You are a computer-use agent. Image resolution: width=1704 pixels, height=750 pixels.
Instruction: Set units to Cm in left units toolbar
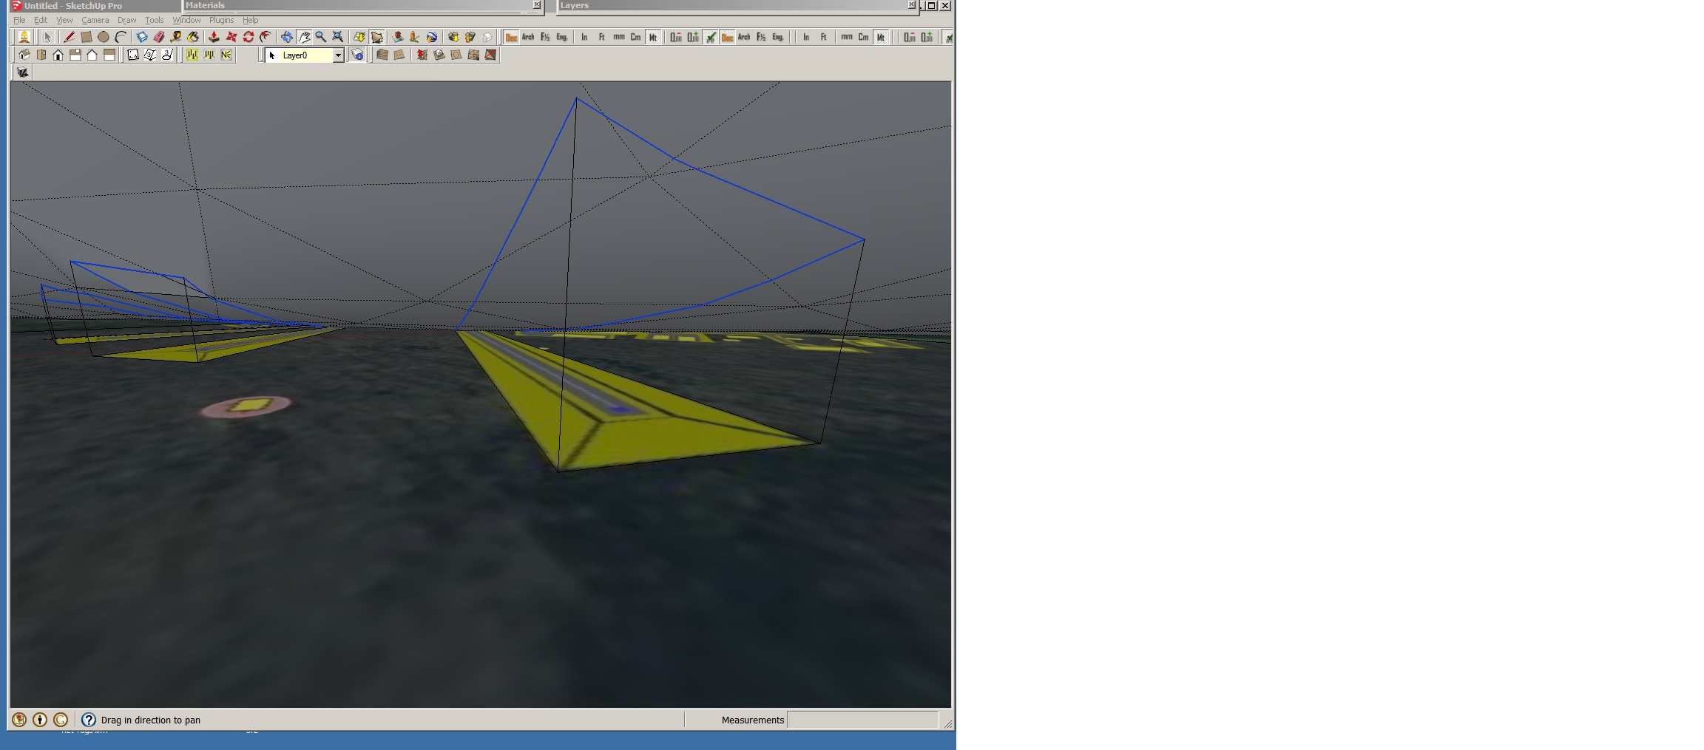tap(635, 37)
